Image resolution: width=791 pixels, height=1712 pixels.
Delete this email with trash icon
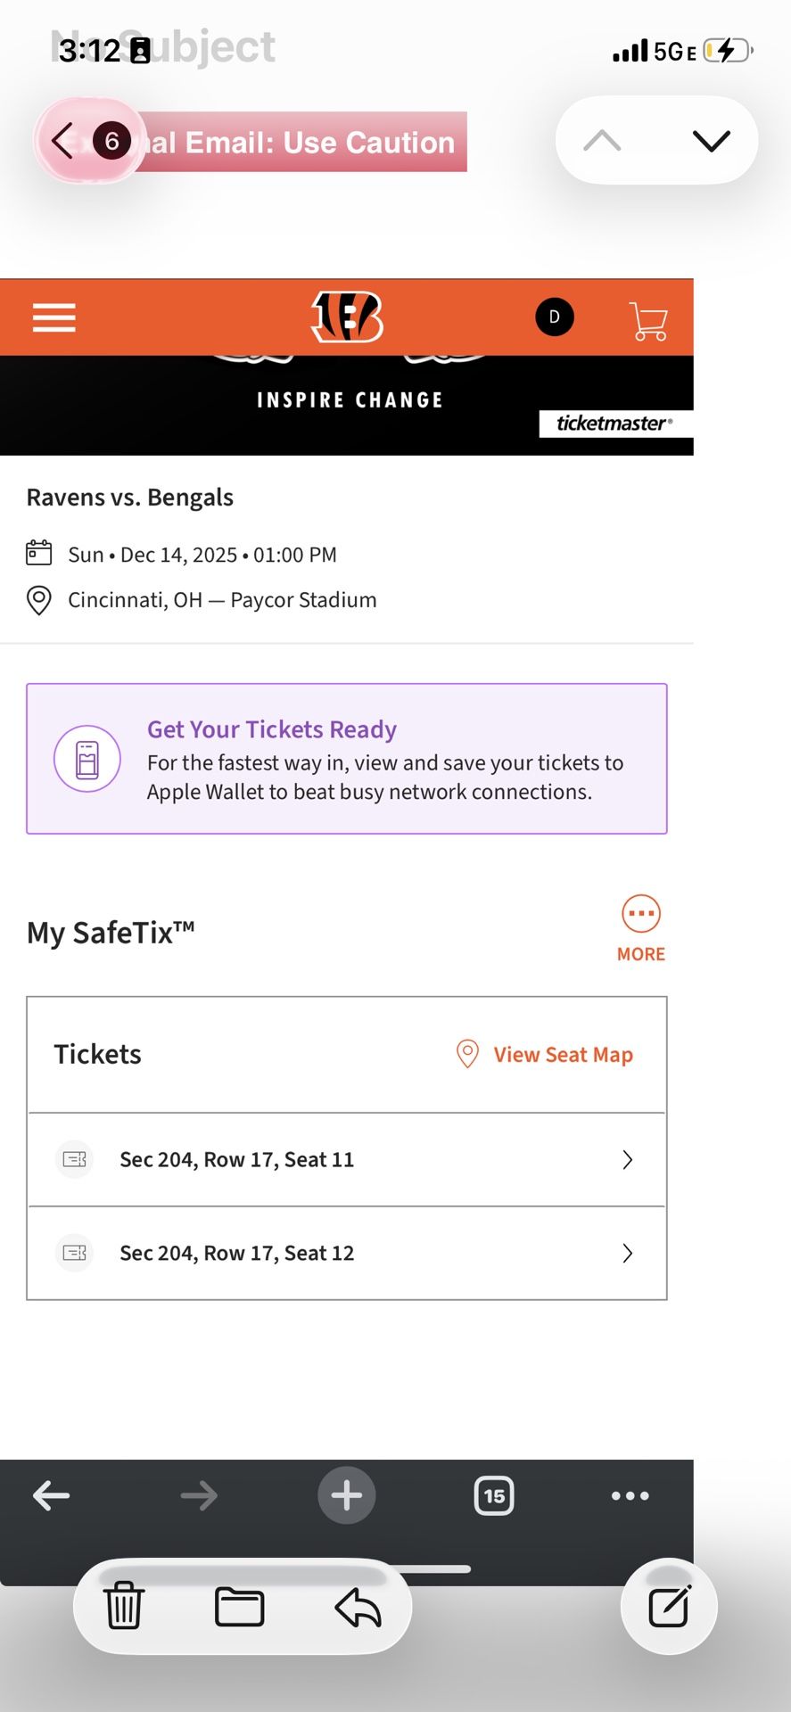tap(124, 1606)
